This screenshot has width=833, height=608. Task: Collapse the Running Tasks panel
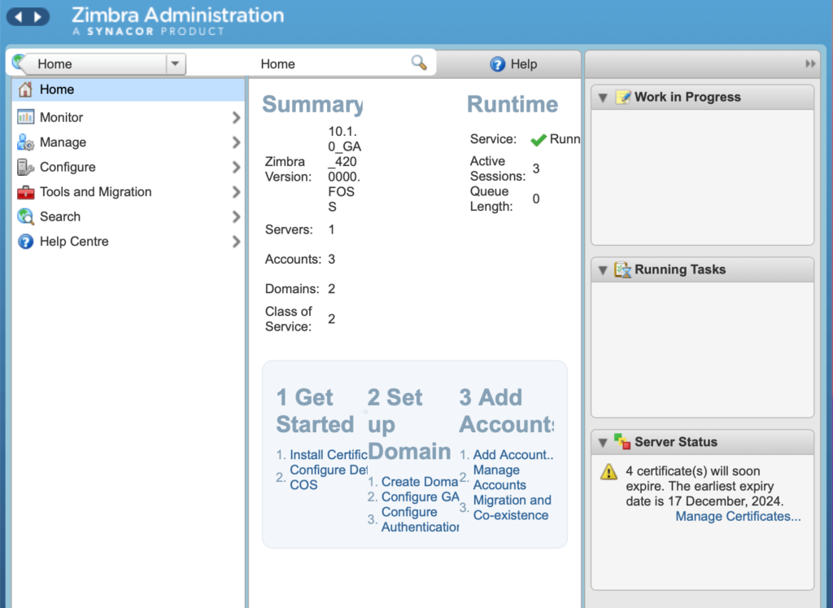click(x=603, y=270)
